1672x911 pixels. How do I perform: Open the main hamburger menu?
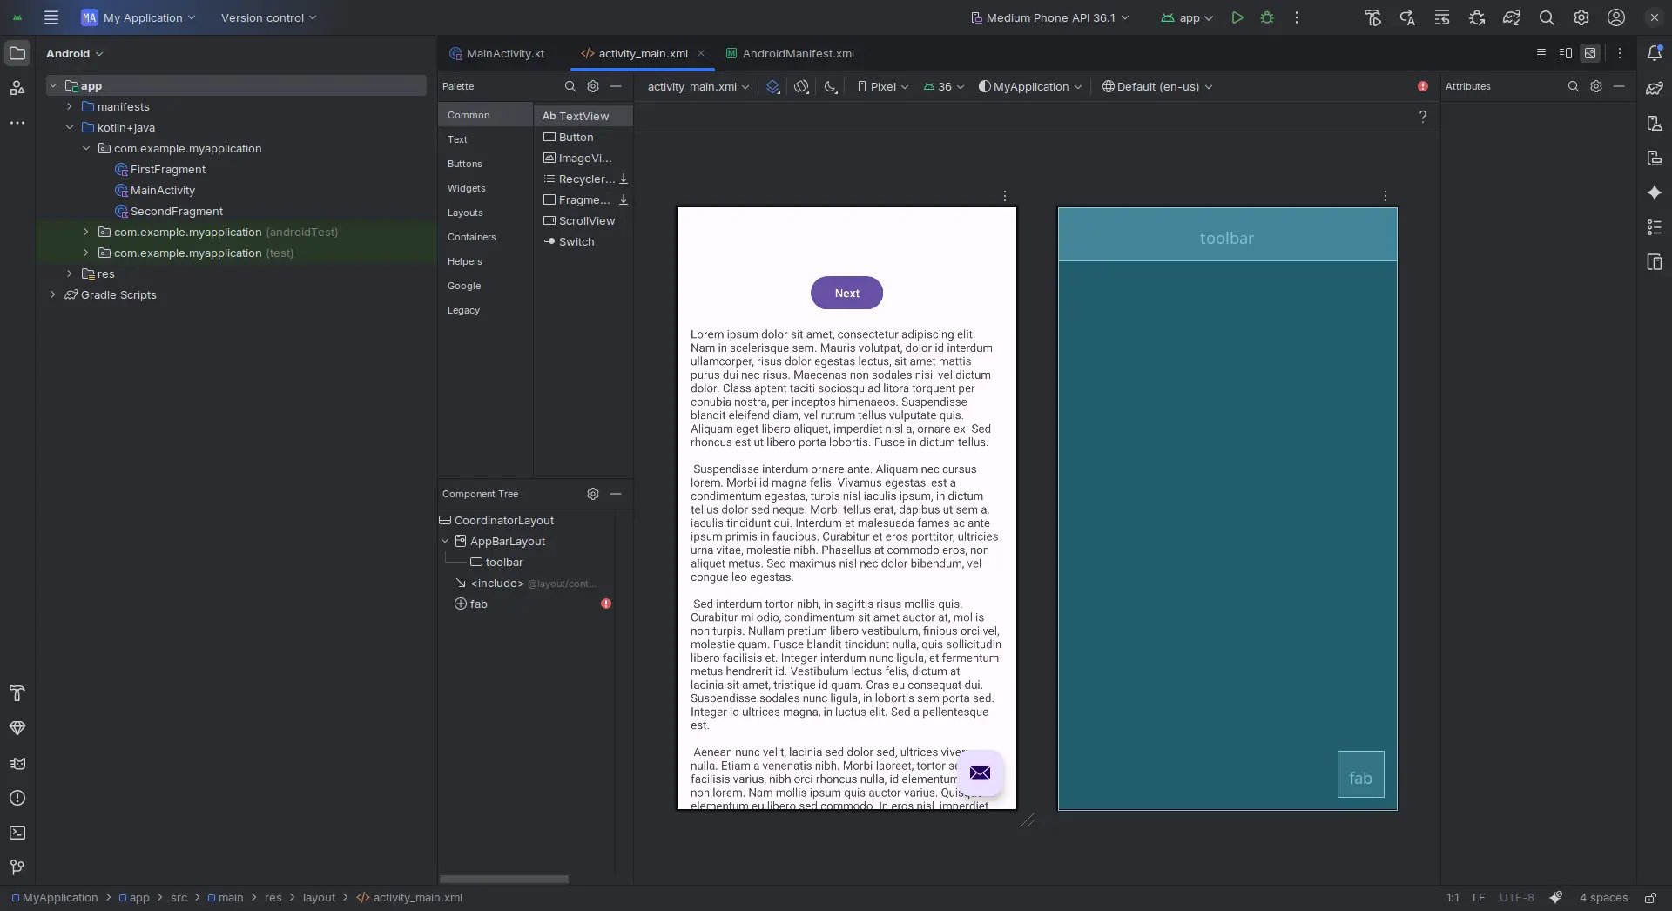pos(51,17)
